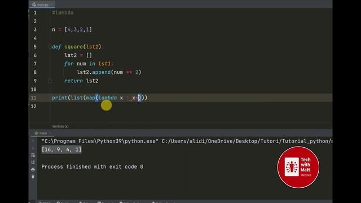This screenshot has width=361, height=203.
Task: Click the Tech with Matt logo badge
Action: tap(298, 167)
